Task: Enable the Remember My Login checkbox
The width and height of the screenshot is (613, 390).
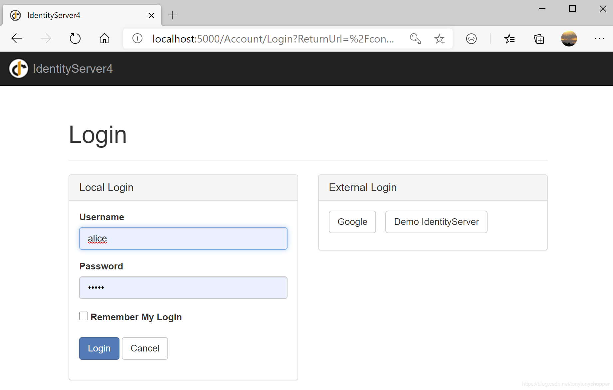Action: (83, 316)
